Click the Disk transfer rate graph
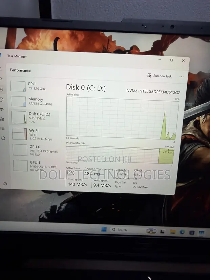This screenshot has height=280, width=210. pos(120,154)
